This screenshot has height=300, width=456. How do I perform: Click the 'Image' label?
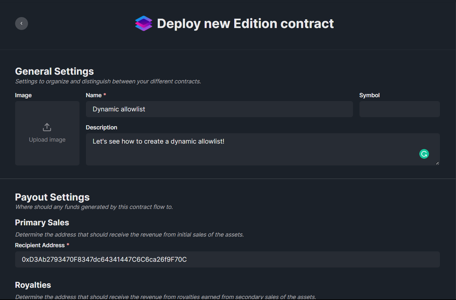tap(23, 95)
